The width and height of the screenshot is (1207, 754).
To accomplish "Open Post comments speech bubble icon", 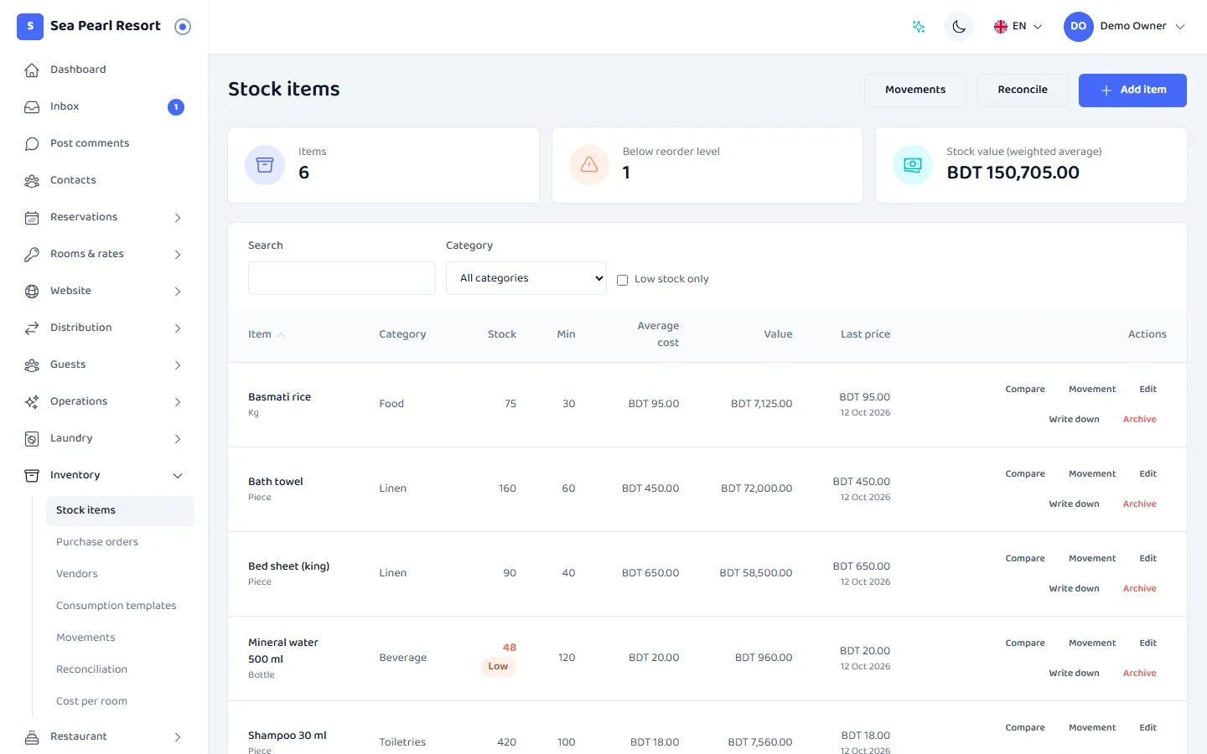I will (32, 143).
